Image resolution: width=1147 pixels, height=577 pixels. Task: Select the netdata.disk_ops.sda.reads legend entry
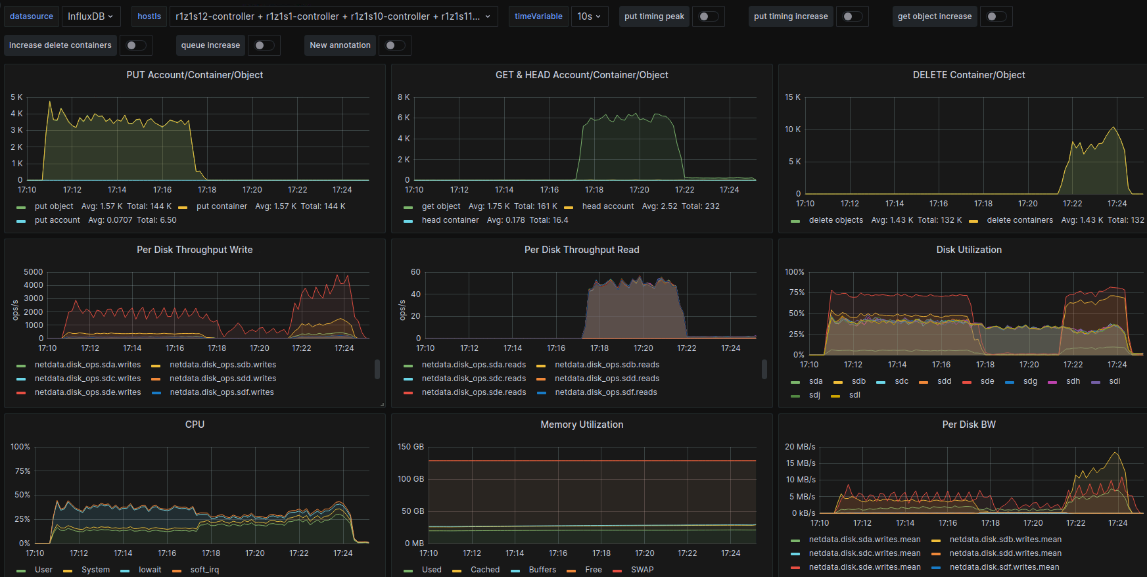[473, 365]
